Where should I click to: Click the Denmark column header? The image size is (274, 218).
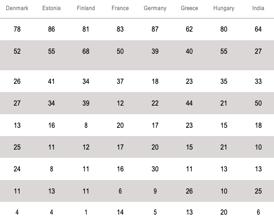(x=17, y=8)
